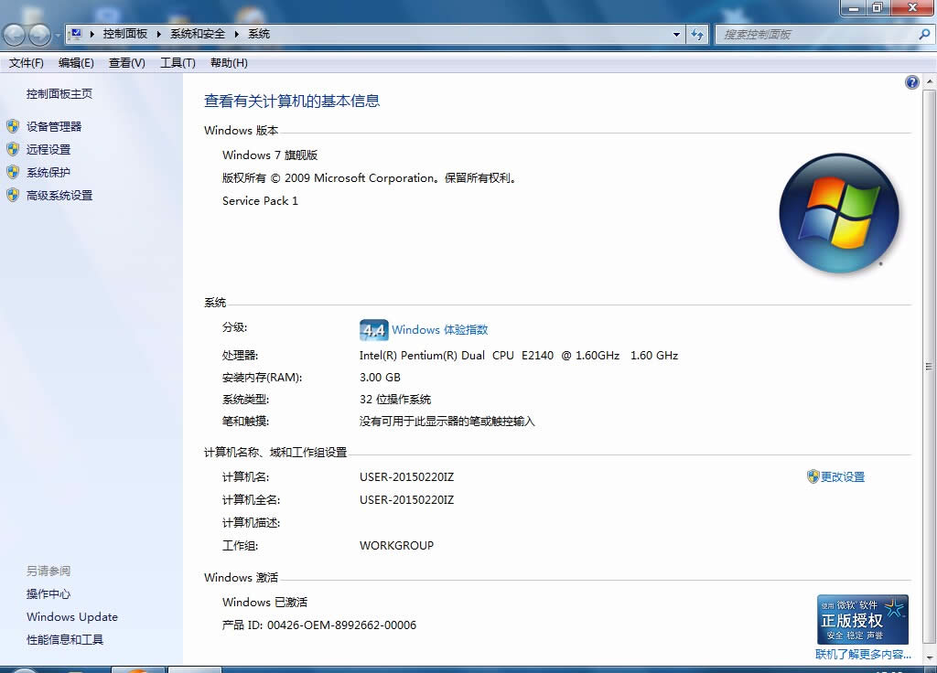Open the address bar history dropdown arrow
Viewport: 937px width, 673px height.
tap(677, 34)
